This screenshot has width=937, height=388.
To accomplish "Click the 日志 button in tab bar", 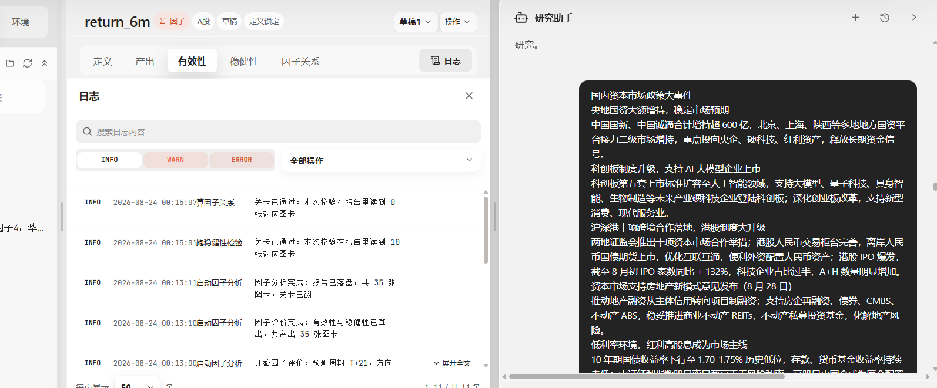I will (x=446, y=60).
